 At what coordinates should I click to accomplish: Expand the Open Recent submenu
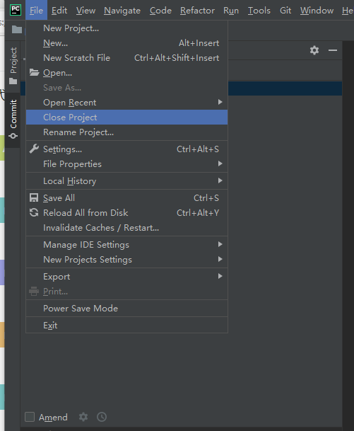point(126,103)
